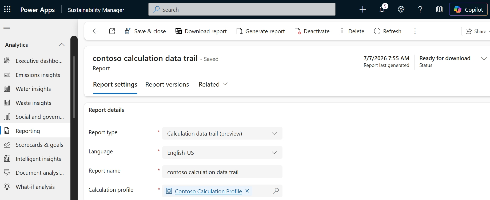The width and height of the screenshot is (490, 200).
Task: Edit the Report name field
Action: (222, 172)
